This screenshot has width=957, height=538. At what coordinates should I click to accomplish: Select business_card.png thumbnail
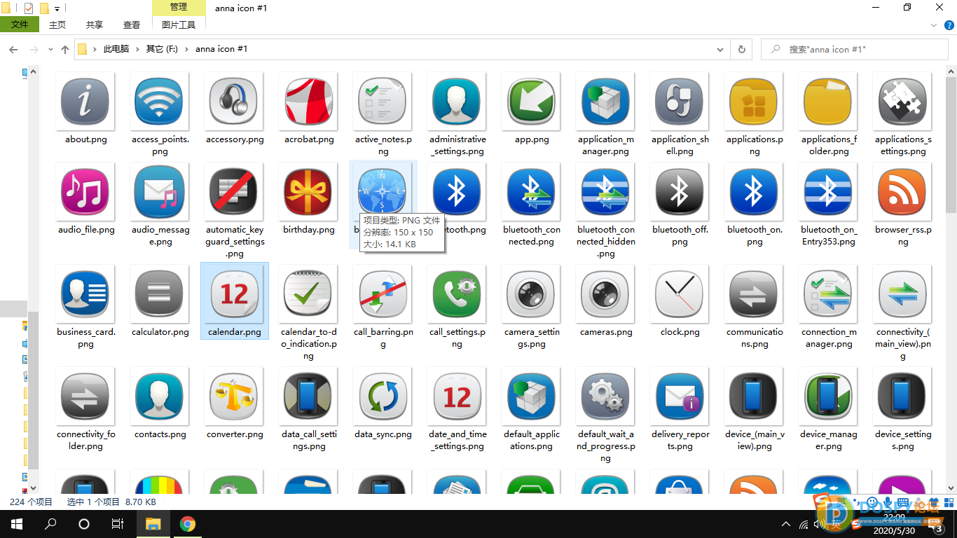[x=86, y=294]
